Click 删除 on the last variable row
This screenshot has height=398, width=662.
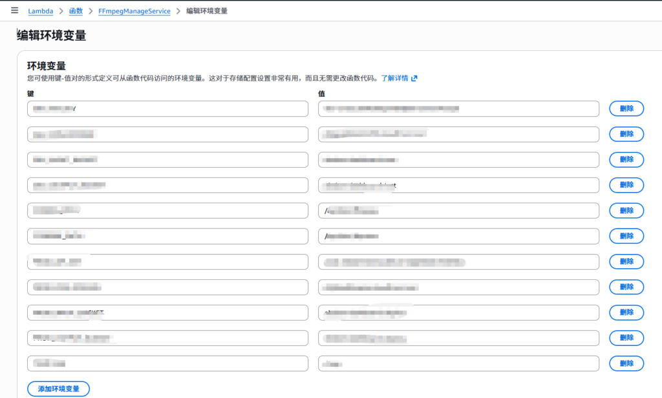(x=626, y=364)
